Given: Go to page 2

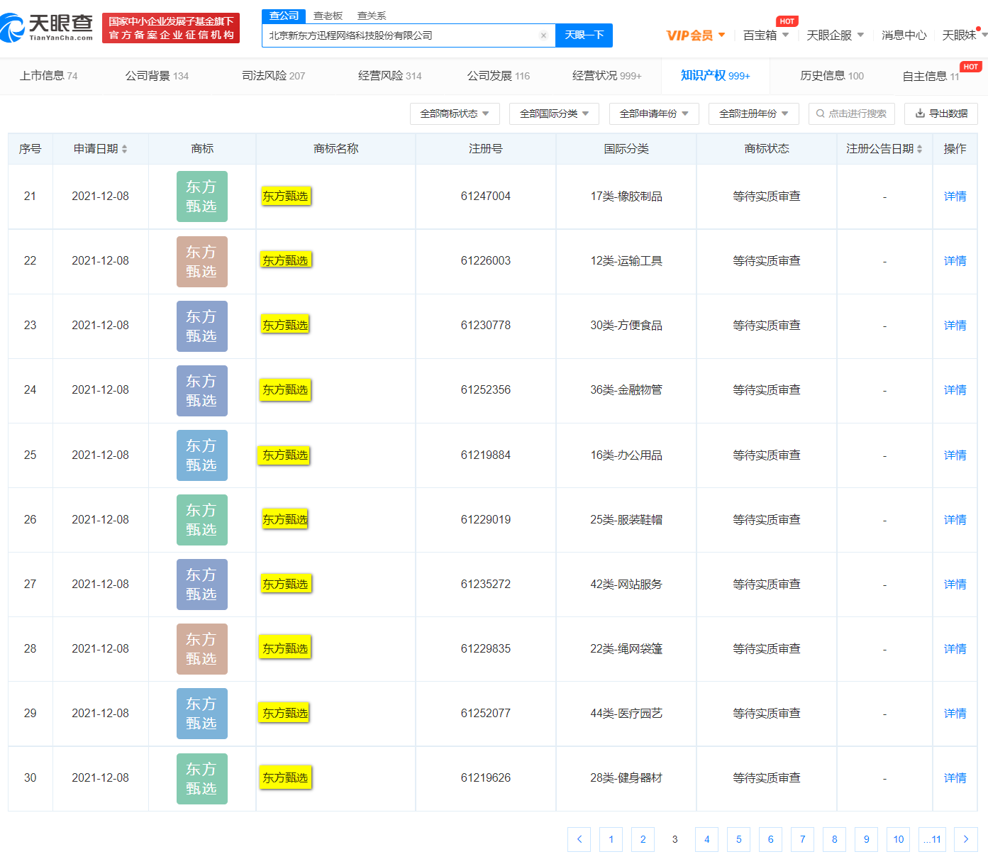Looking at the screenshot, I should tap(643, 839).
